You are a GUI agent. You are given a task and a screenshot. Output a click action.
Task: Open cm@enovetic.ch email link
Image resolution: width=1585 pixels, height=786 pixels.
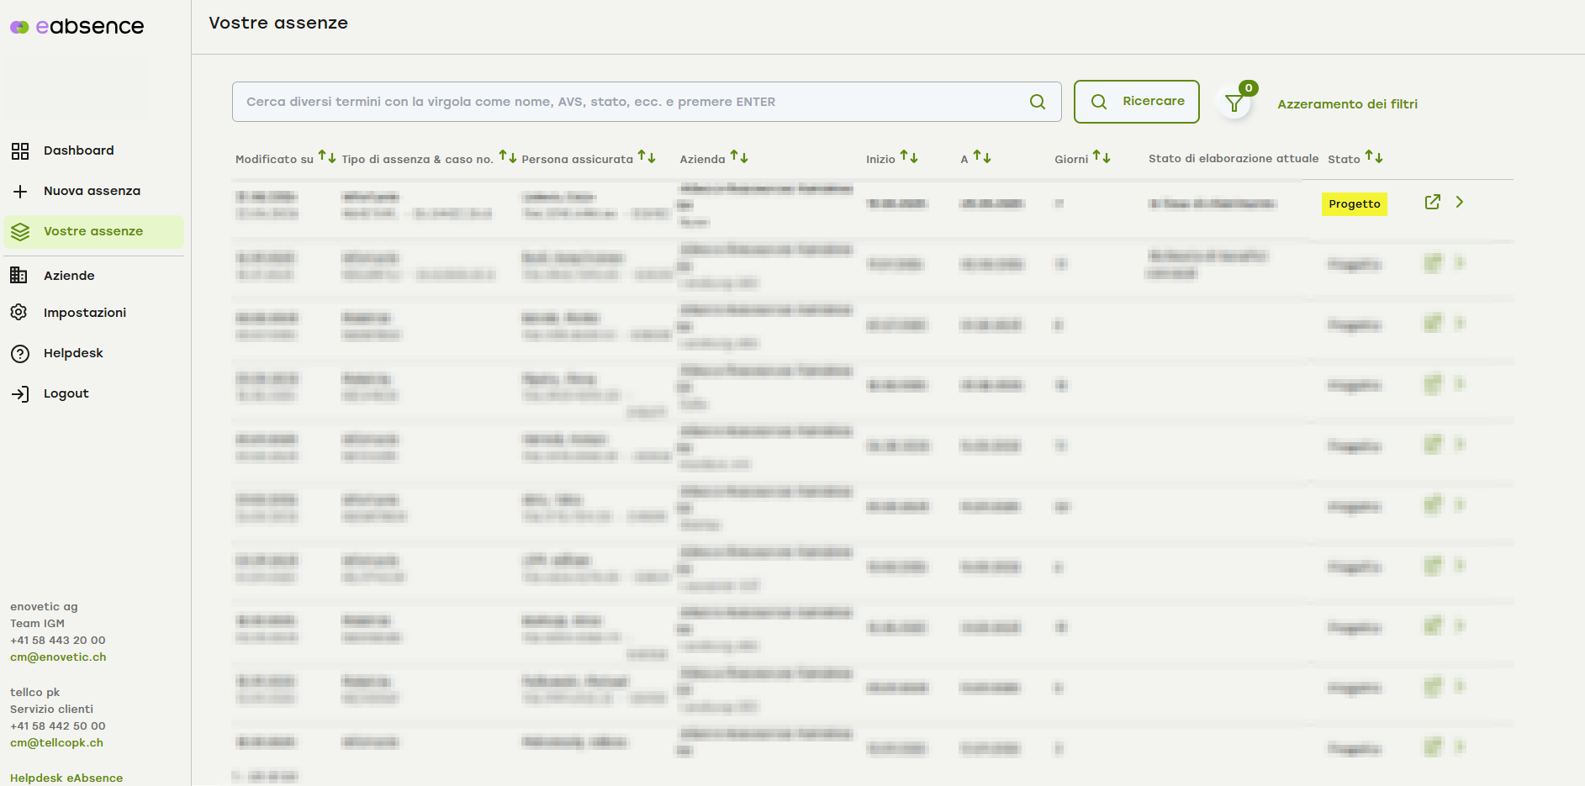click(58, 657)
